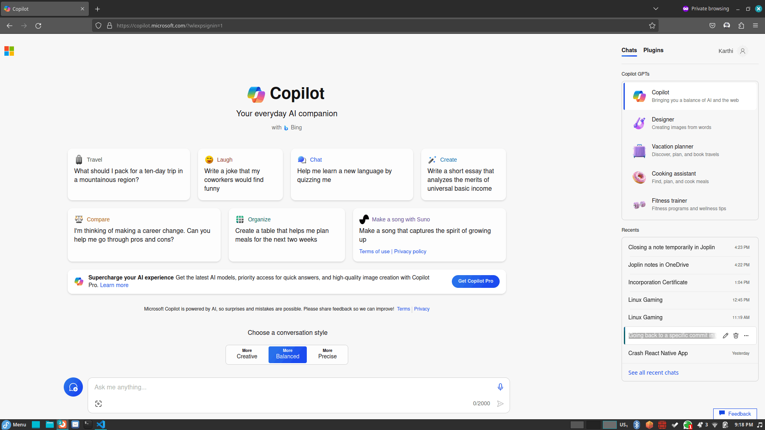This screenshot has width=765, height=430.
Task: Click the Get Copilot Pro button
Action: 476,281
